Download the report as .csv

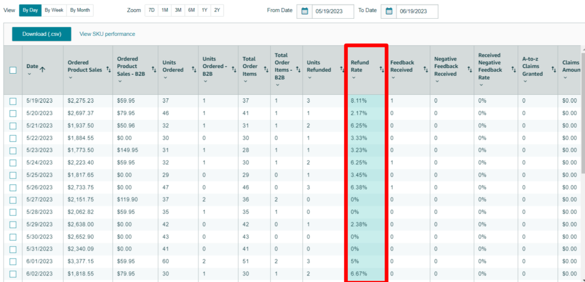[x=41, y=34]
